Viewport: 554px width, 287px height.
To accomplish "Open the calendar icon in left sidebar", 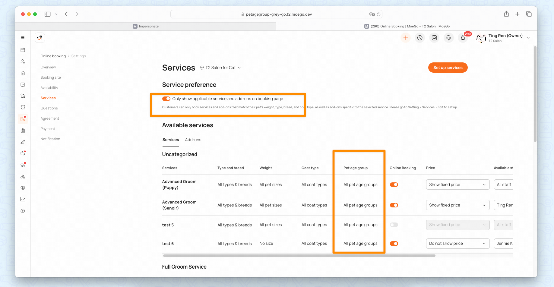I will tap(23, 50).
